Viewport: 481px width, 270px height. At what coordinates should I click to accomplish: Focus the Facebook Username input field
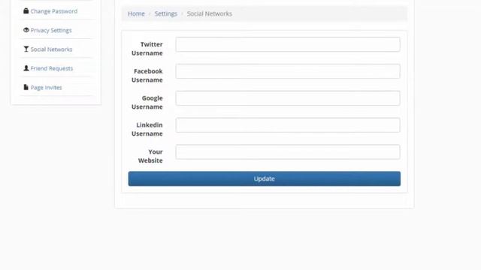tap(288, 71)
